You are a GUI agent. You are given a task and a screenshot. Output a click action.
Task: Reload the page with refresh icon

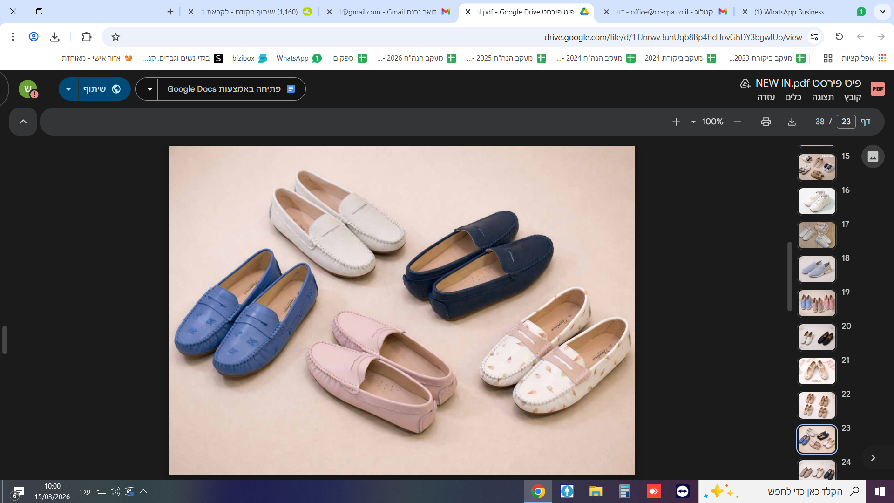point(839,37)
